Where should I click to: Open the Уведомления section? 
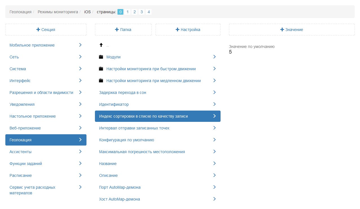click(22, 104)
